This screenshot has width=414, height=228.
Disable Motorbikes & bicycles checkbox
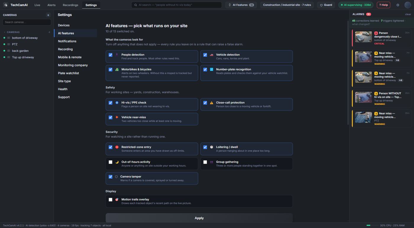click(x=110, y=69)
